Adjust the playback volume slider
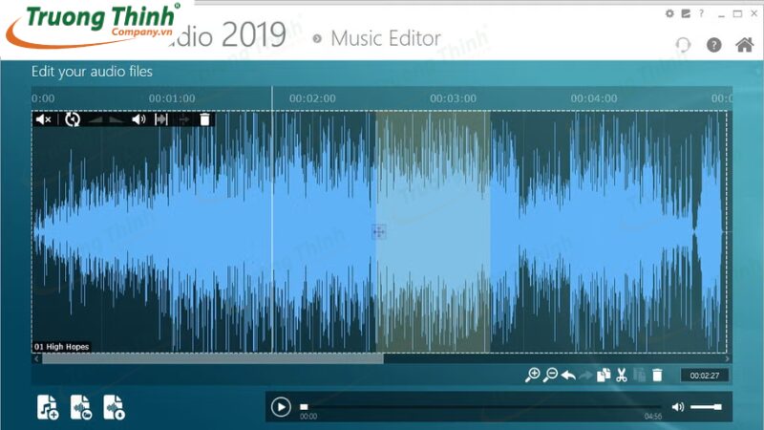Screen dimensions: 764x430 point(706,407)
